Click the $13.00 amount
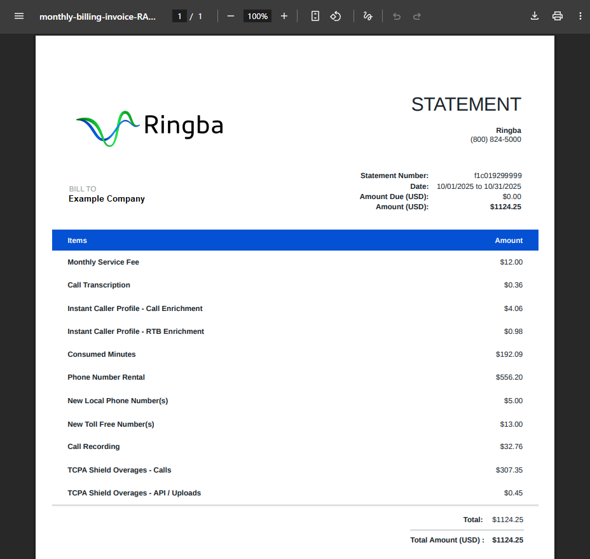590x559 pixels. point(511,424)
